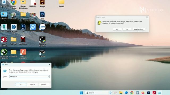Image resolution: width=170 pixels, height=95 pixels.
Task: Open the Adobe Illustrator file icon on desktop
Action: pos(42,3)
